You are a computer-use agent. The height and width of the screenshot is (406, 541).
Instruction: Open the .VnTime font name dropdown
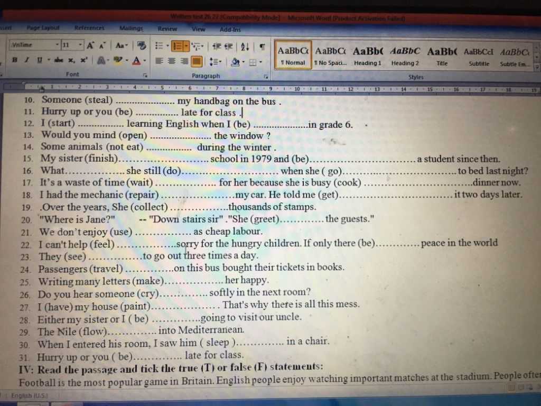pyautogui.click(x=57, y=45)
